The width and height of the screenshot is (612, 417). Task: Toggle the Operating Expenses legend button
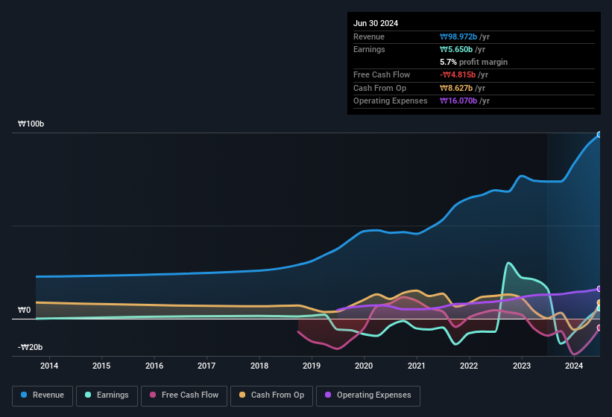(x=368, y=395)
